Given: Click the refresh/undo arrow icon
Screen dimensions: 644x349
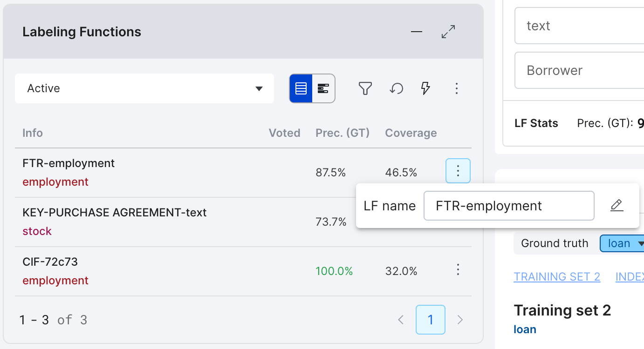Looking at the screenshot, I should pos(396,88).
